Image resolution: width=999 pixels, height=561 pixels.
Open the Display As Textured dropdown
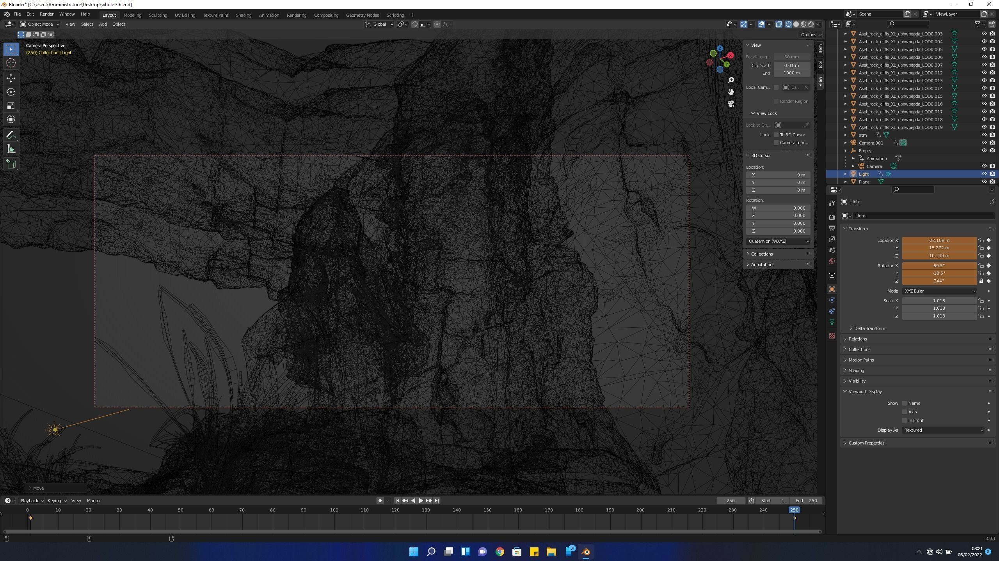point(943,430)
